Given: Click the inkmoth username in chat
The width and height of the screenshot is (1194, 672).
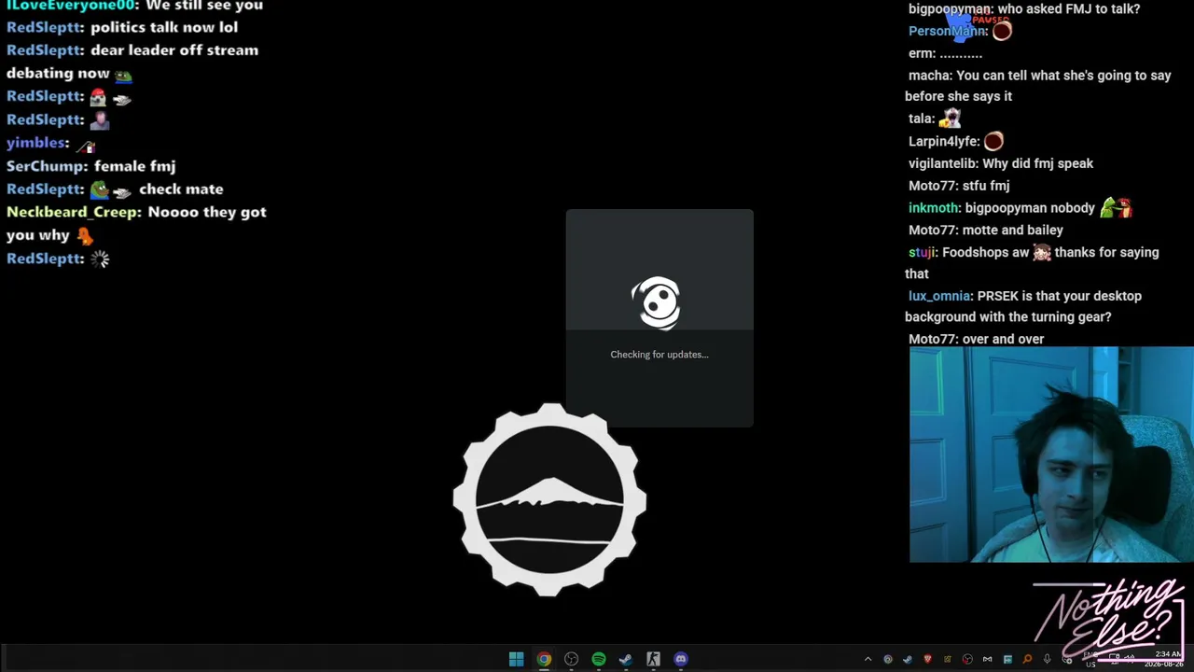Looking at the screenshot, I should 933,208.
